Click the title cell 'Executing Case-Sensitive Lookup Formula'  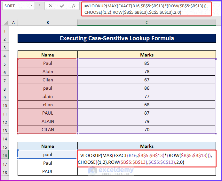pos(117,38)
